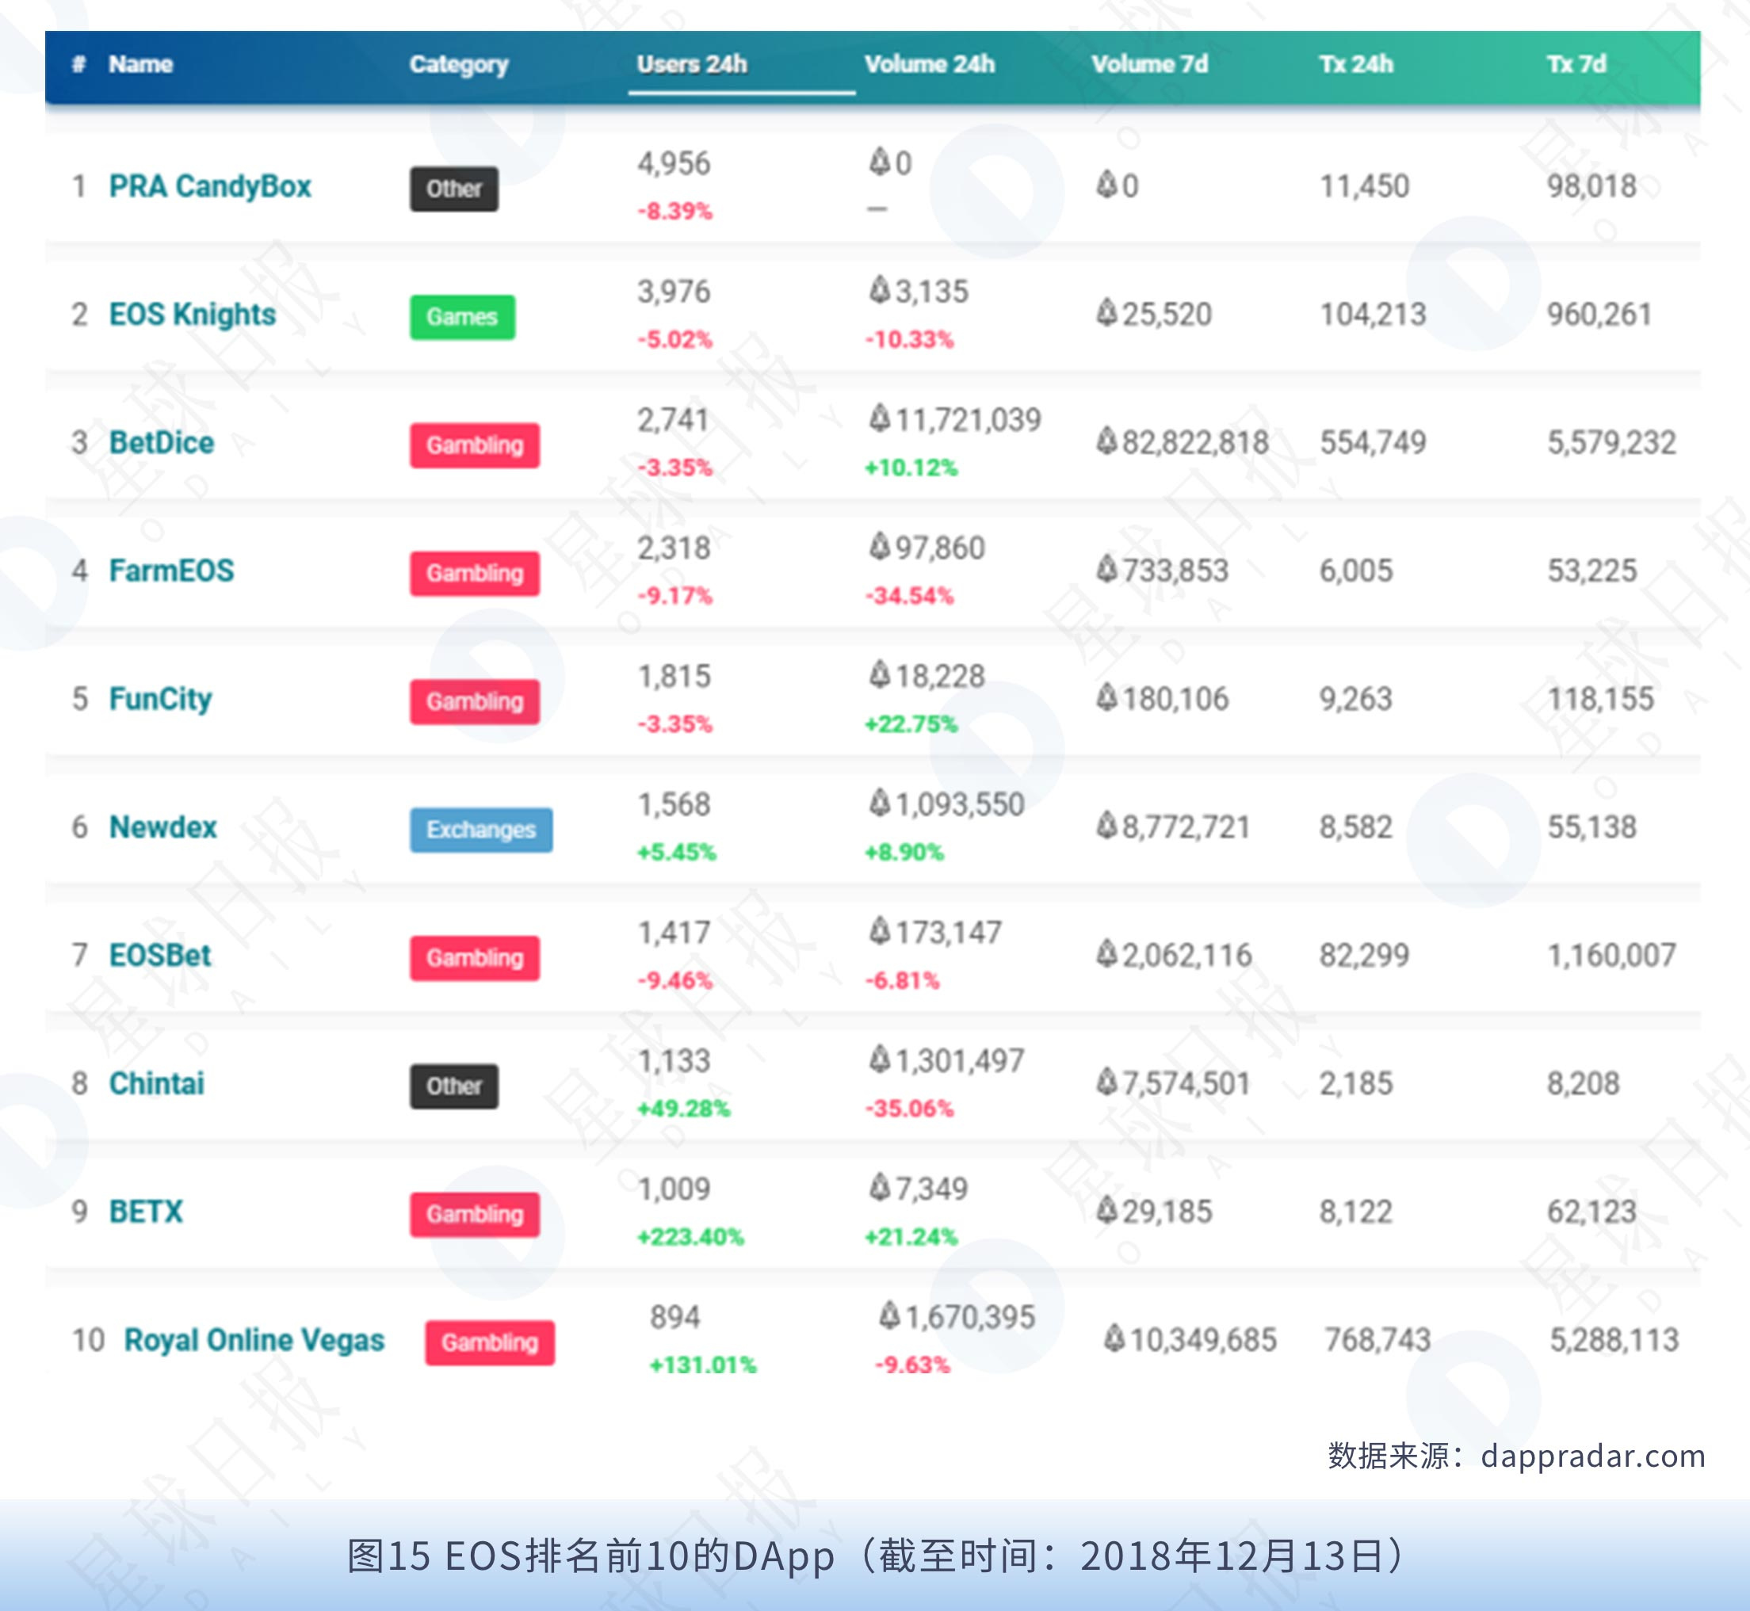This screenshot has width=1750, height=1611.
Task: Click EOS icon next to EOSBet 2,062,116
Action: coord(1106,954)
